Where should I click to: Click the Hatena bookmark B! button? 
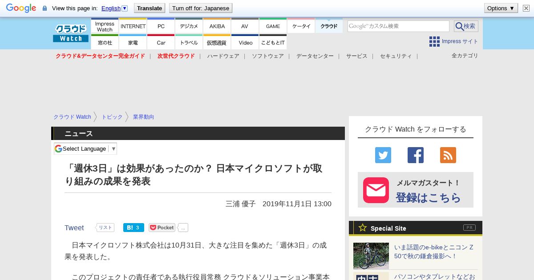[133, 228]
